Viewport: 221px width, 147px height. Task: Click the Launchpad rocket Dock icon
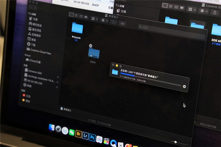[58, 129]
